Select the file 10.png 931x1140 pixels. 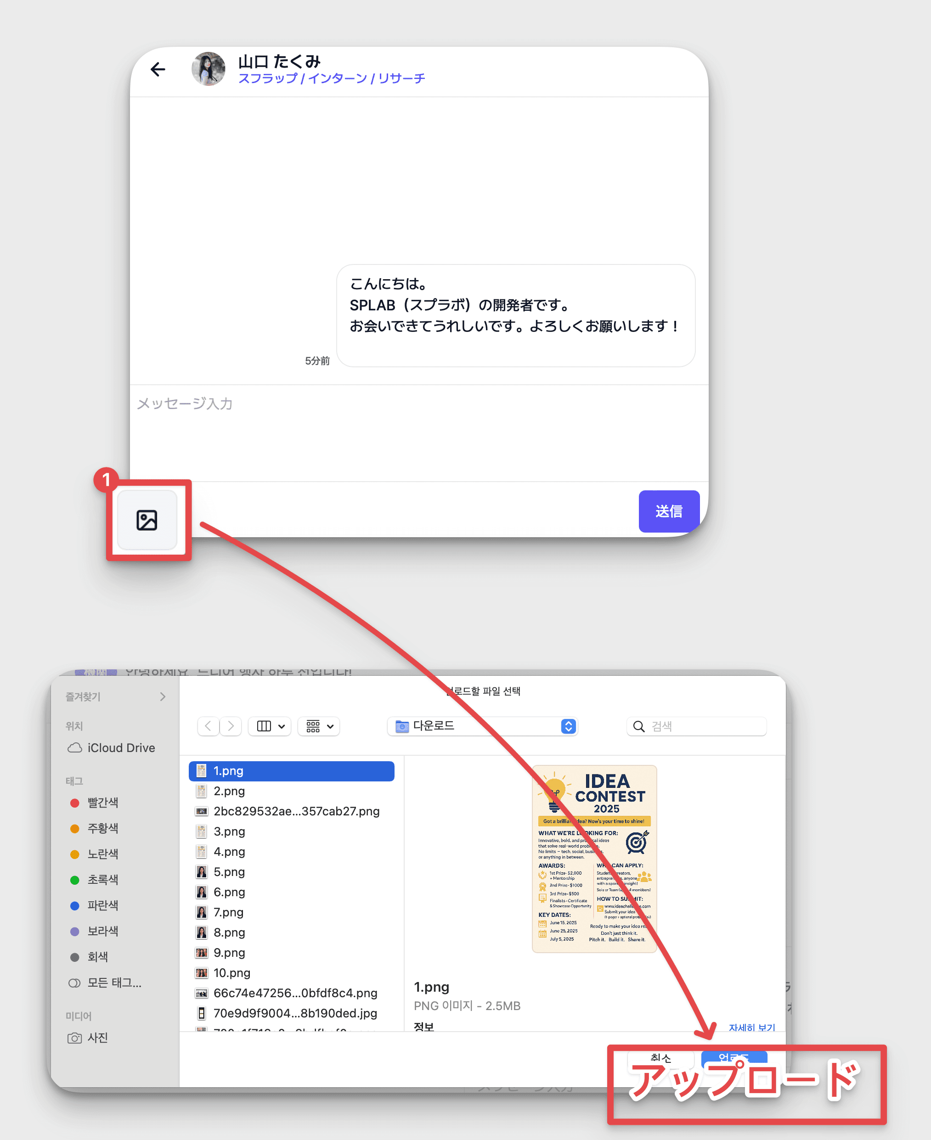click(231, 972)
